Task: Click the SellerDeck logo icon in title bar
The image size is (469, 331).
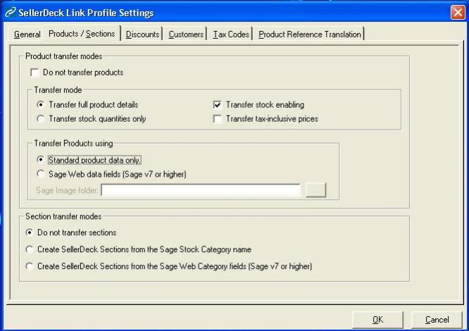Action: pyautogui.click(x=10, y=13)
